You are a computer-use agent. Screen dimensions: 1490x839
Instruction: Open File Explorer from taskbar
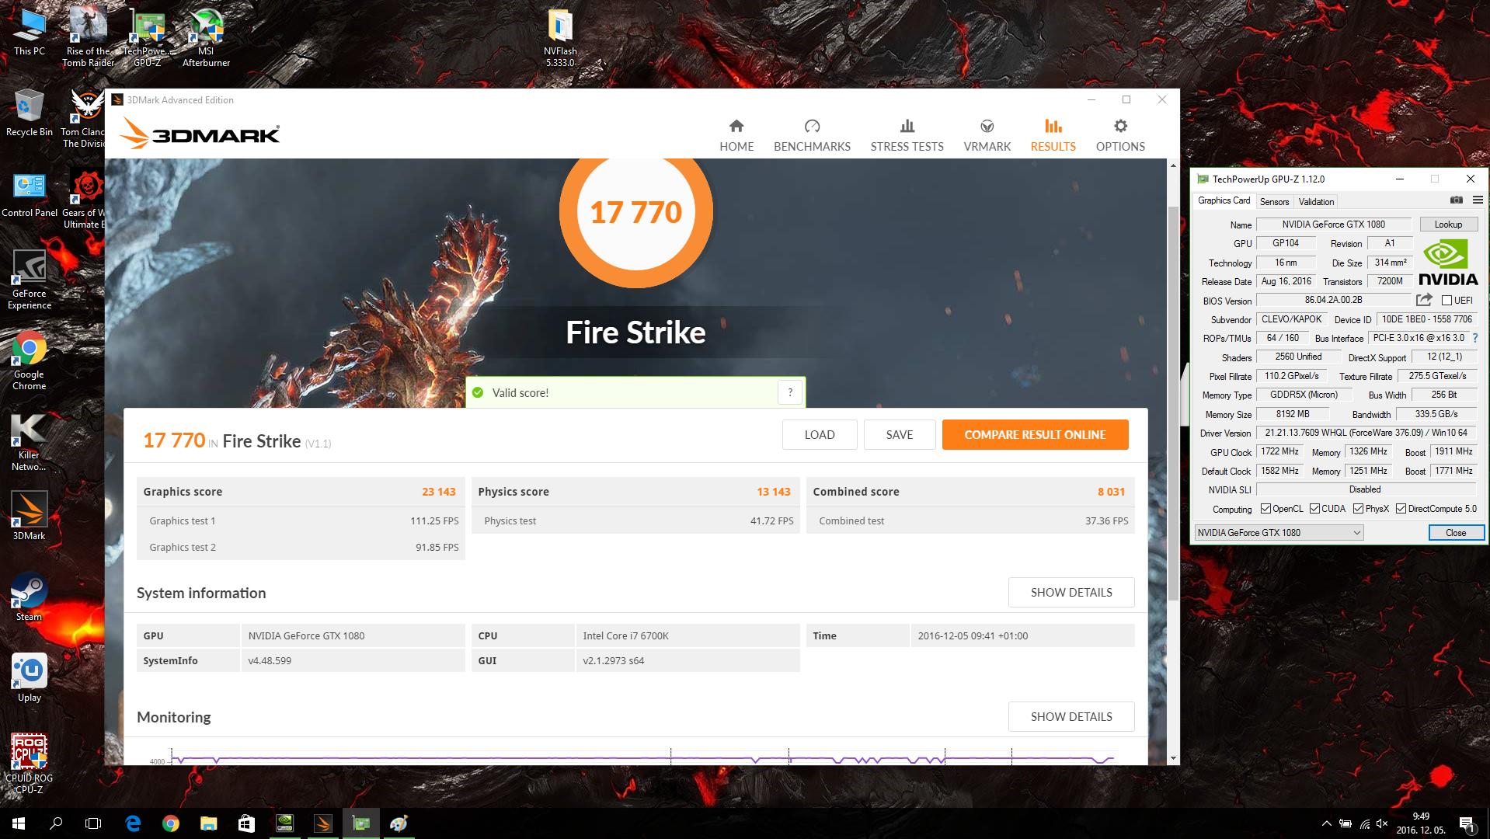click(208, 823)
